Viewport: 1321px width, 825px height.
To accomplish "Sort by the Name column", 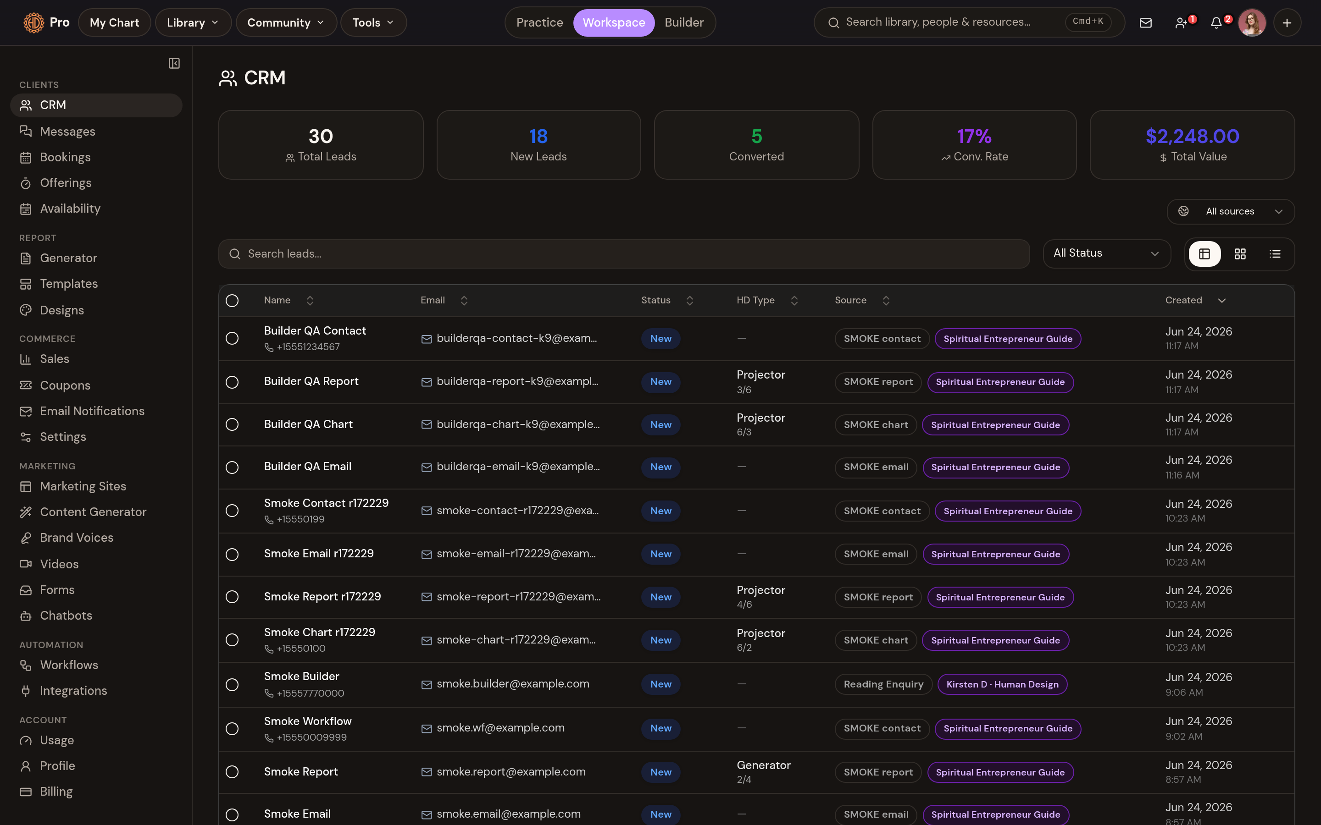I will click(x=289, y=301).
